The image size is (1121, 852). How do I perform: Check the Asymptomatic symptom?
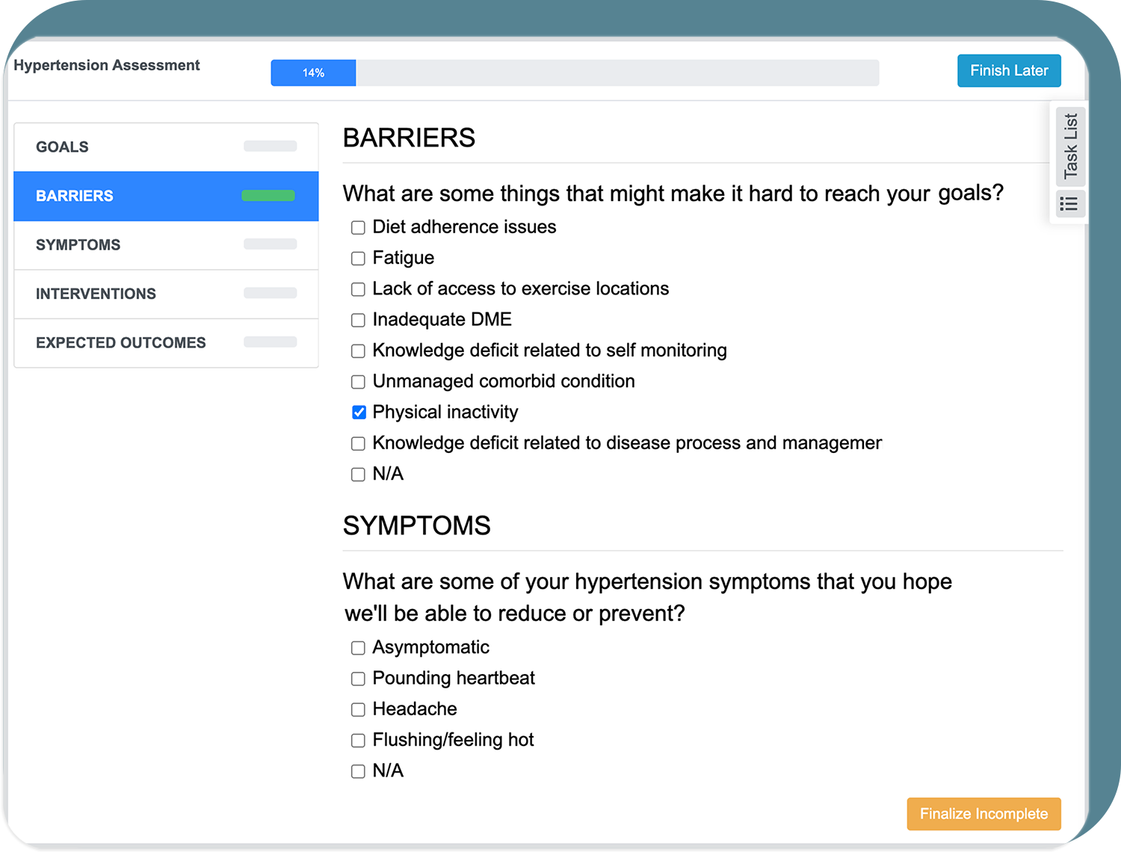pyautogui.click(x=358, y=648)
